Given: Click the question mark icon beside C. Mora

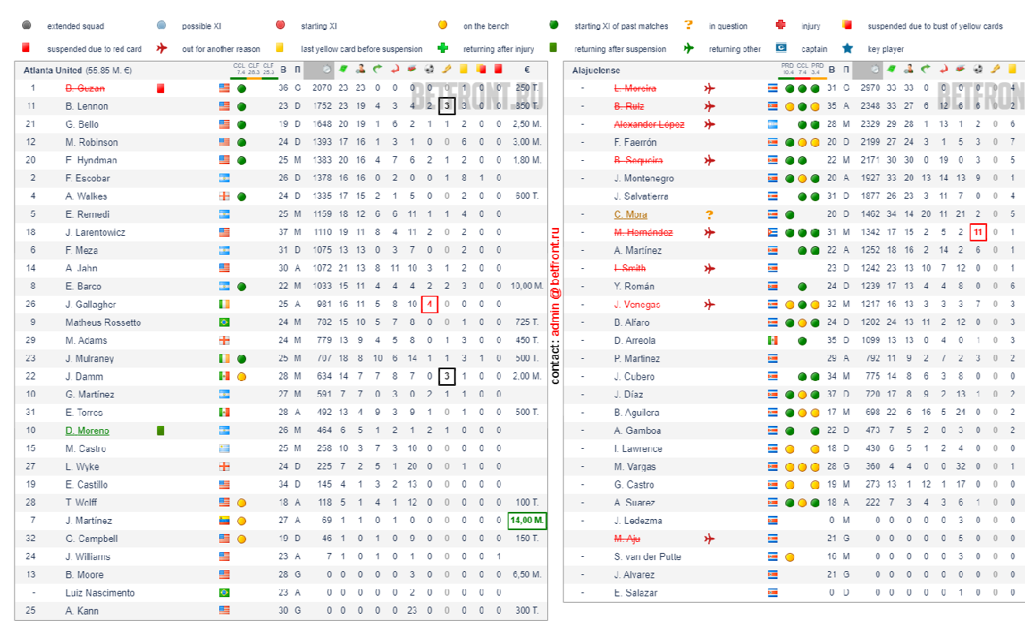Looking at the screenshot, I should point(709,215).
